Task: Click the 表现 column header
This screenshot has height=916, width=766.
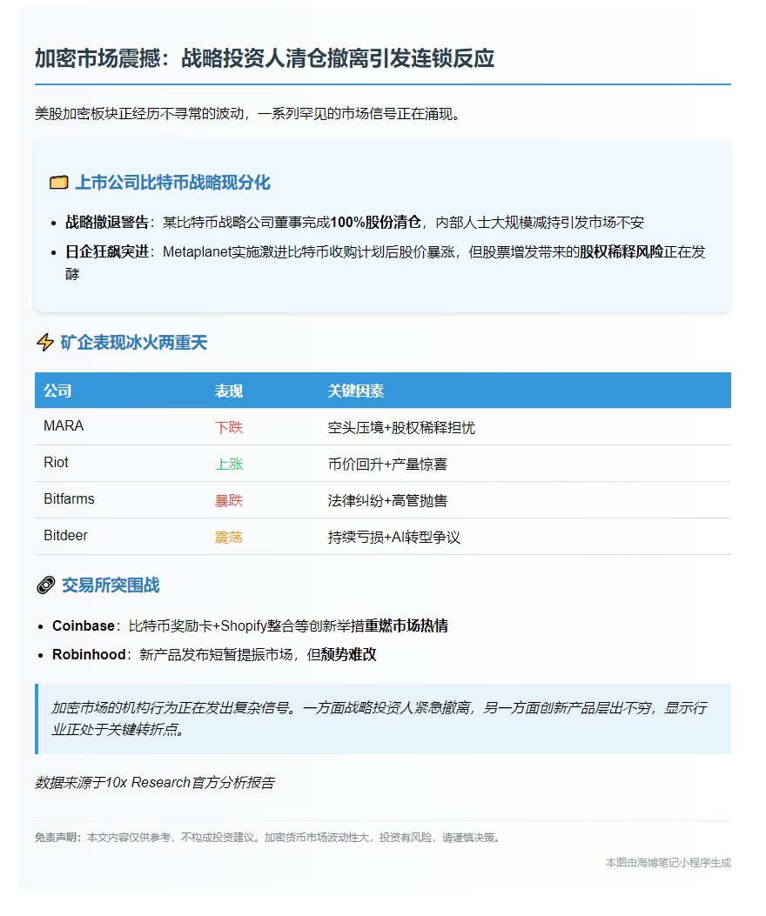Action: click(x=229, y=391)
